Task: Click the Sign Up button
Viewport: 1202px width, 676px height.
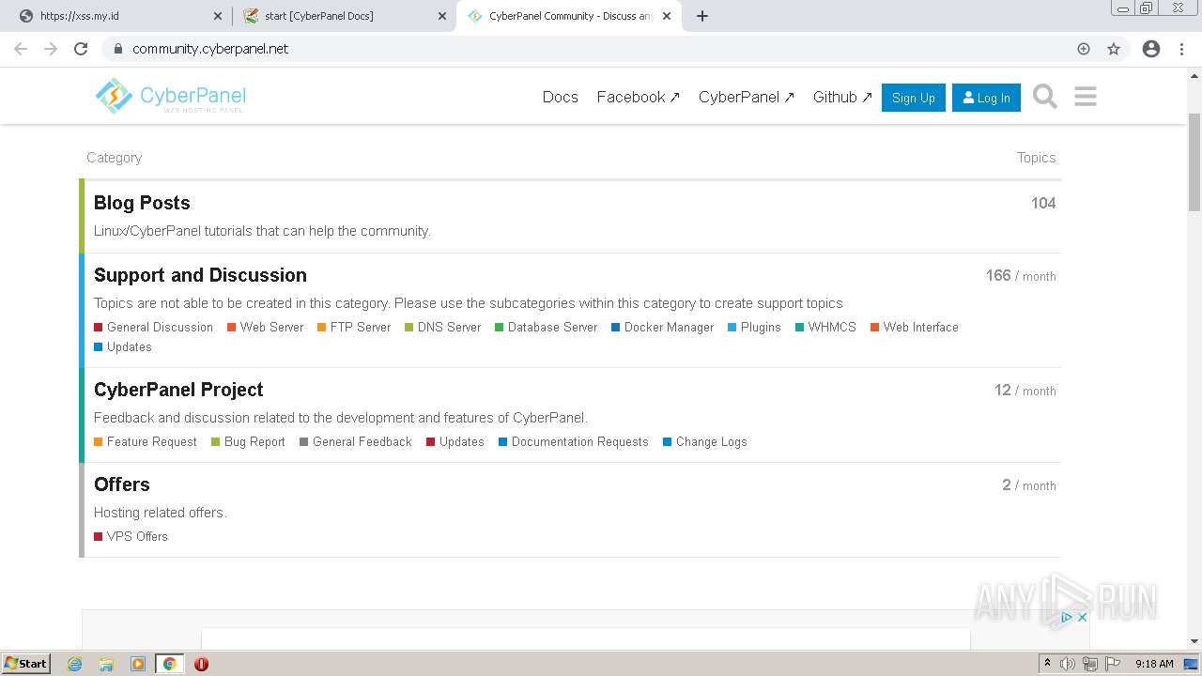Action: [914, 98]
